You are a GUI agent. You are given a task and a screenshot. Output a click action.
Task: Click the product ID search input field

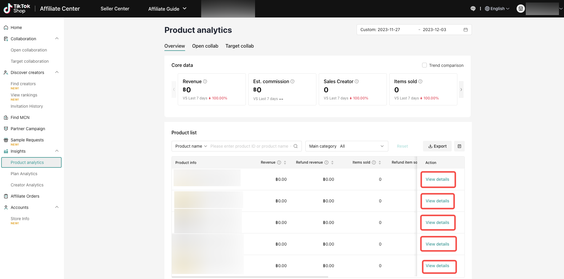tap(249, 146)
